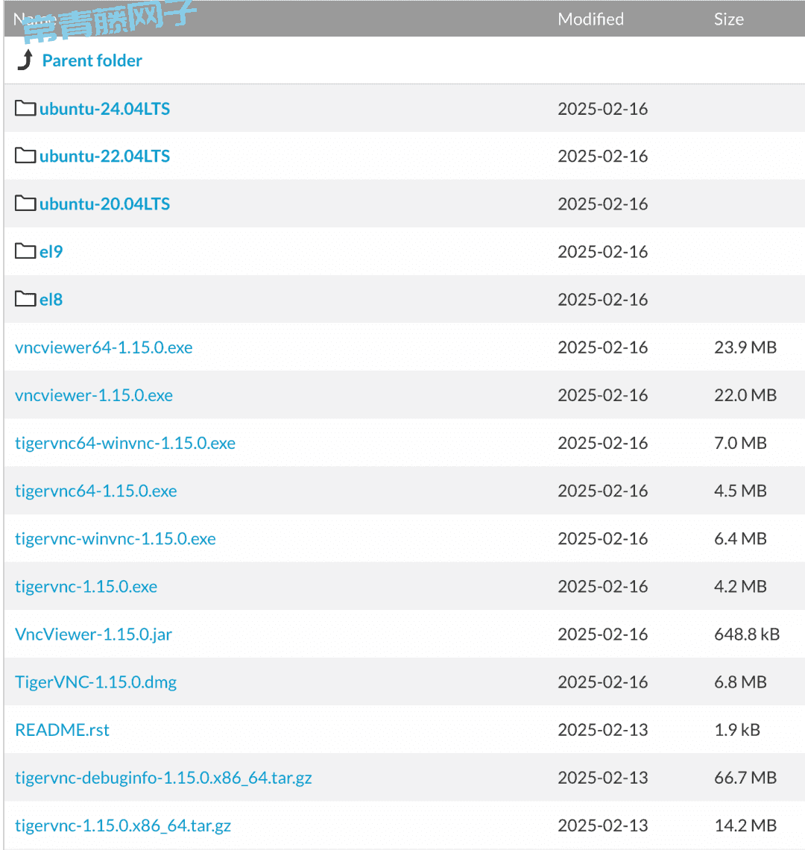Click the 648.8 kB size value
Screen dimensions: 805x850
(x=747, y=635)
